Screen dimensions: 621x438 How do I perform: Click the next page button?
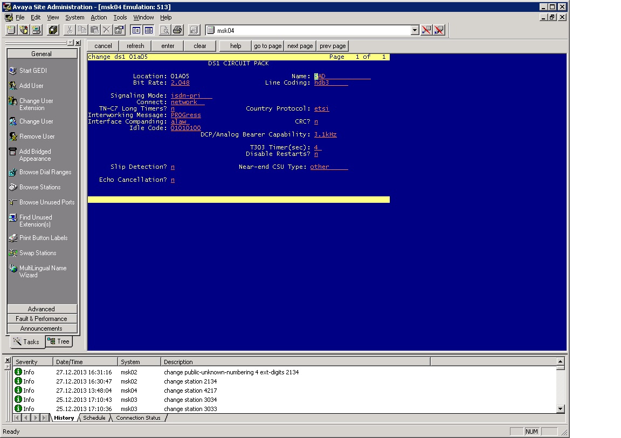click(x=300, y=46)
